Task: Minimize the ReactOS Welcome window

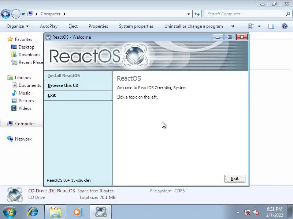Action: pos(218,37)
